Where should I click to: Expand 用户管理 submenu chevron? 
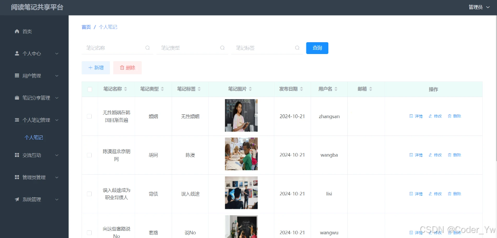(57, 76)
